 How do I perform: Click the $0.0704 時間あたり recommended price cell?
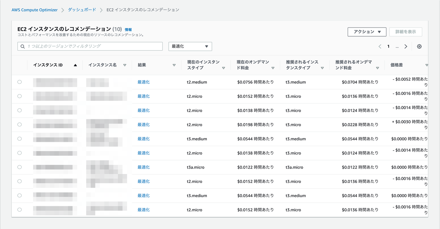pyautogui.click(x=360, y=82)
